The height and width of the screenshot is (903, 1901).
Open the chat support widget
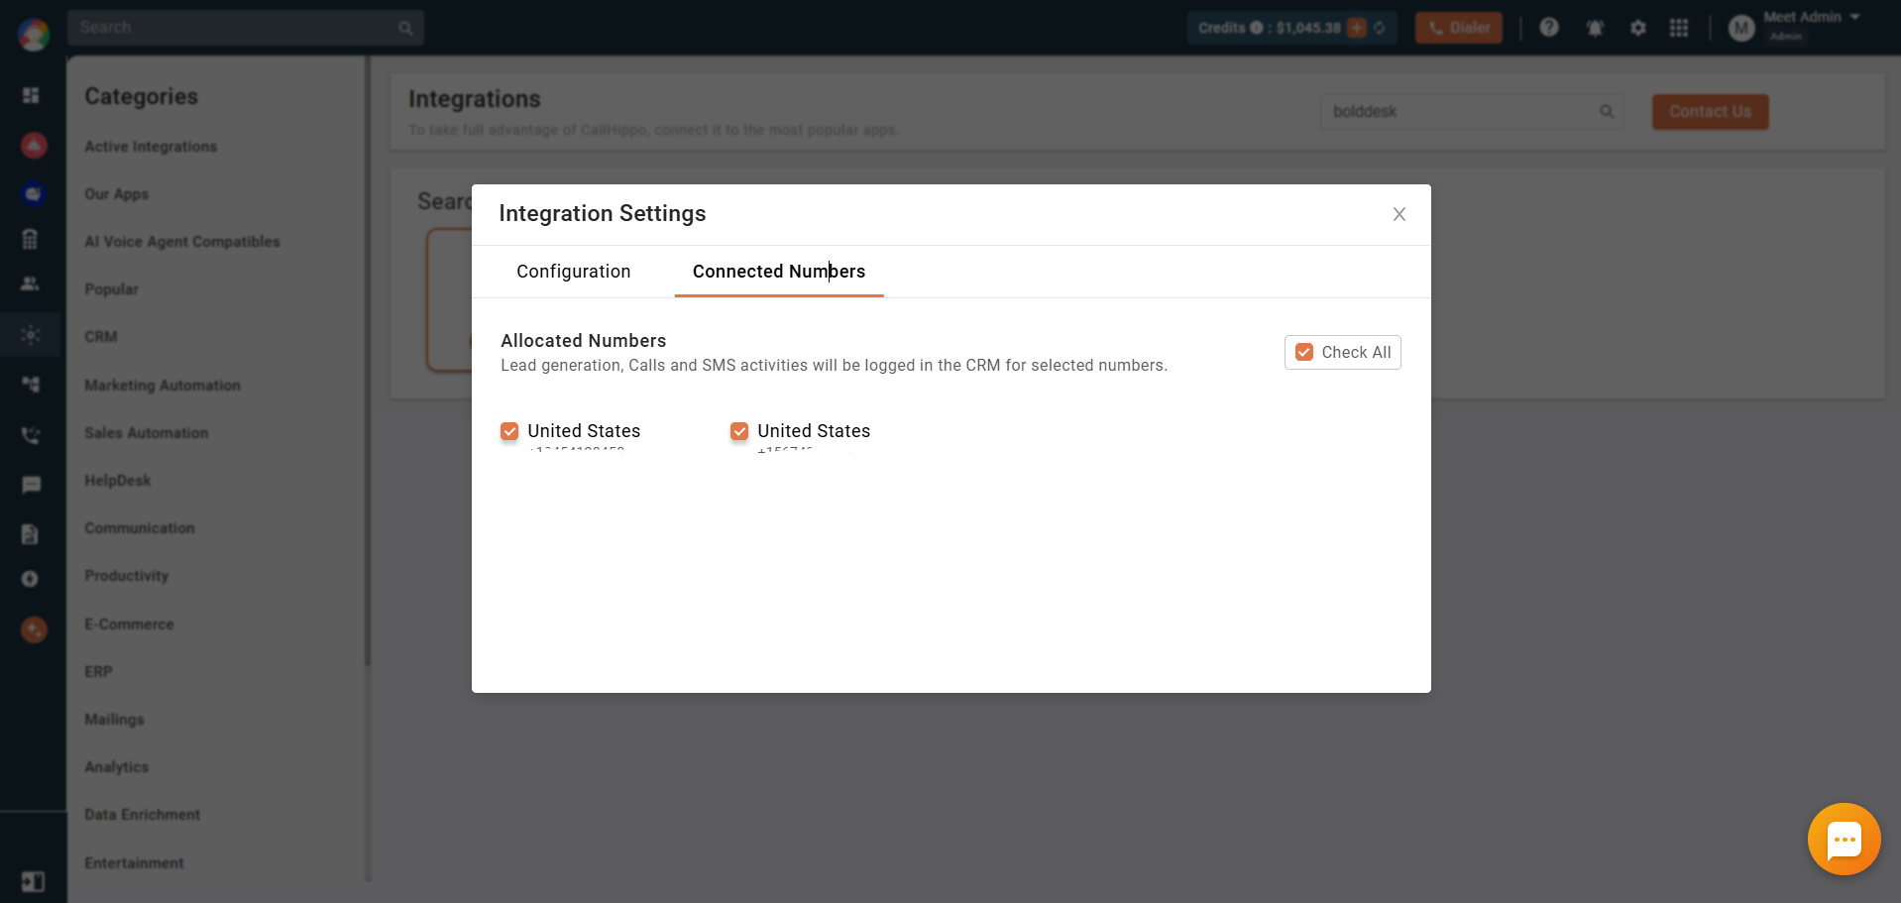[1844, 840]
